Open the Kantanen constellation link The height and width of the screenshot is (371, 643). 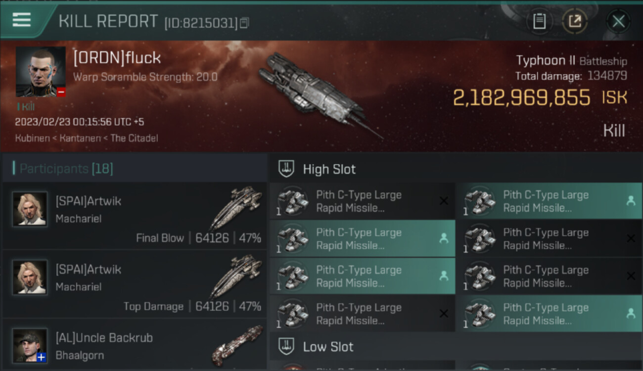pyautogui.click(x=81, y=138)
